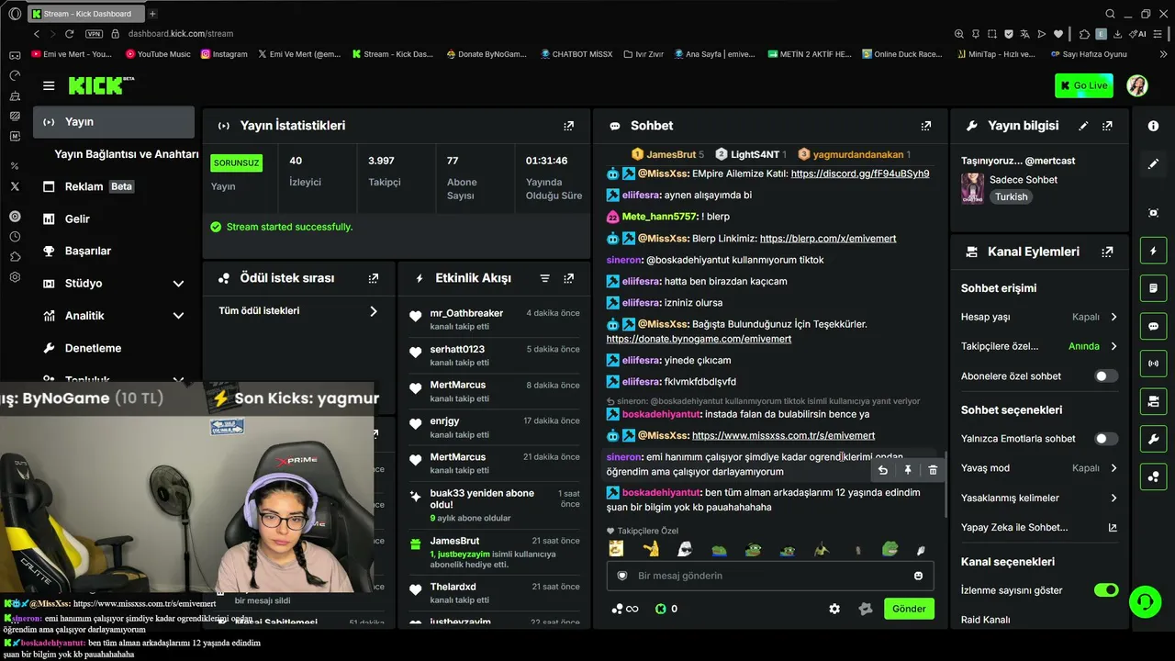Image resolution: width=1175 pixels, height=661 pixels.
Task: Open the donate.bynogame.com link in chat
Action: pos(699,339)
